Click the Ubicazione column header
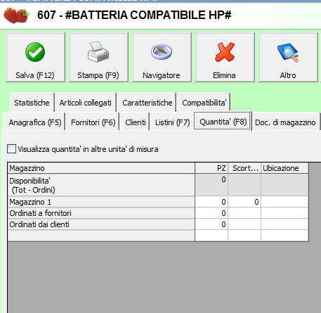 (284, 168)
